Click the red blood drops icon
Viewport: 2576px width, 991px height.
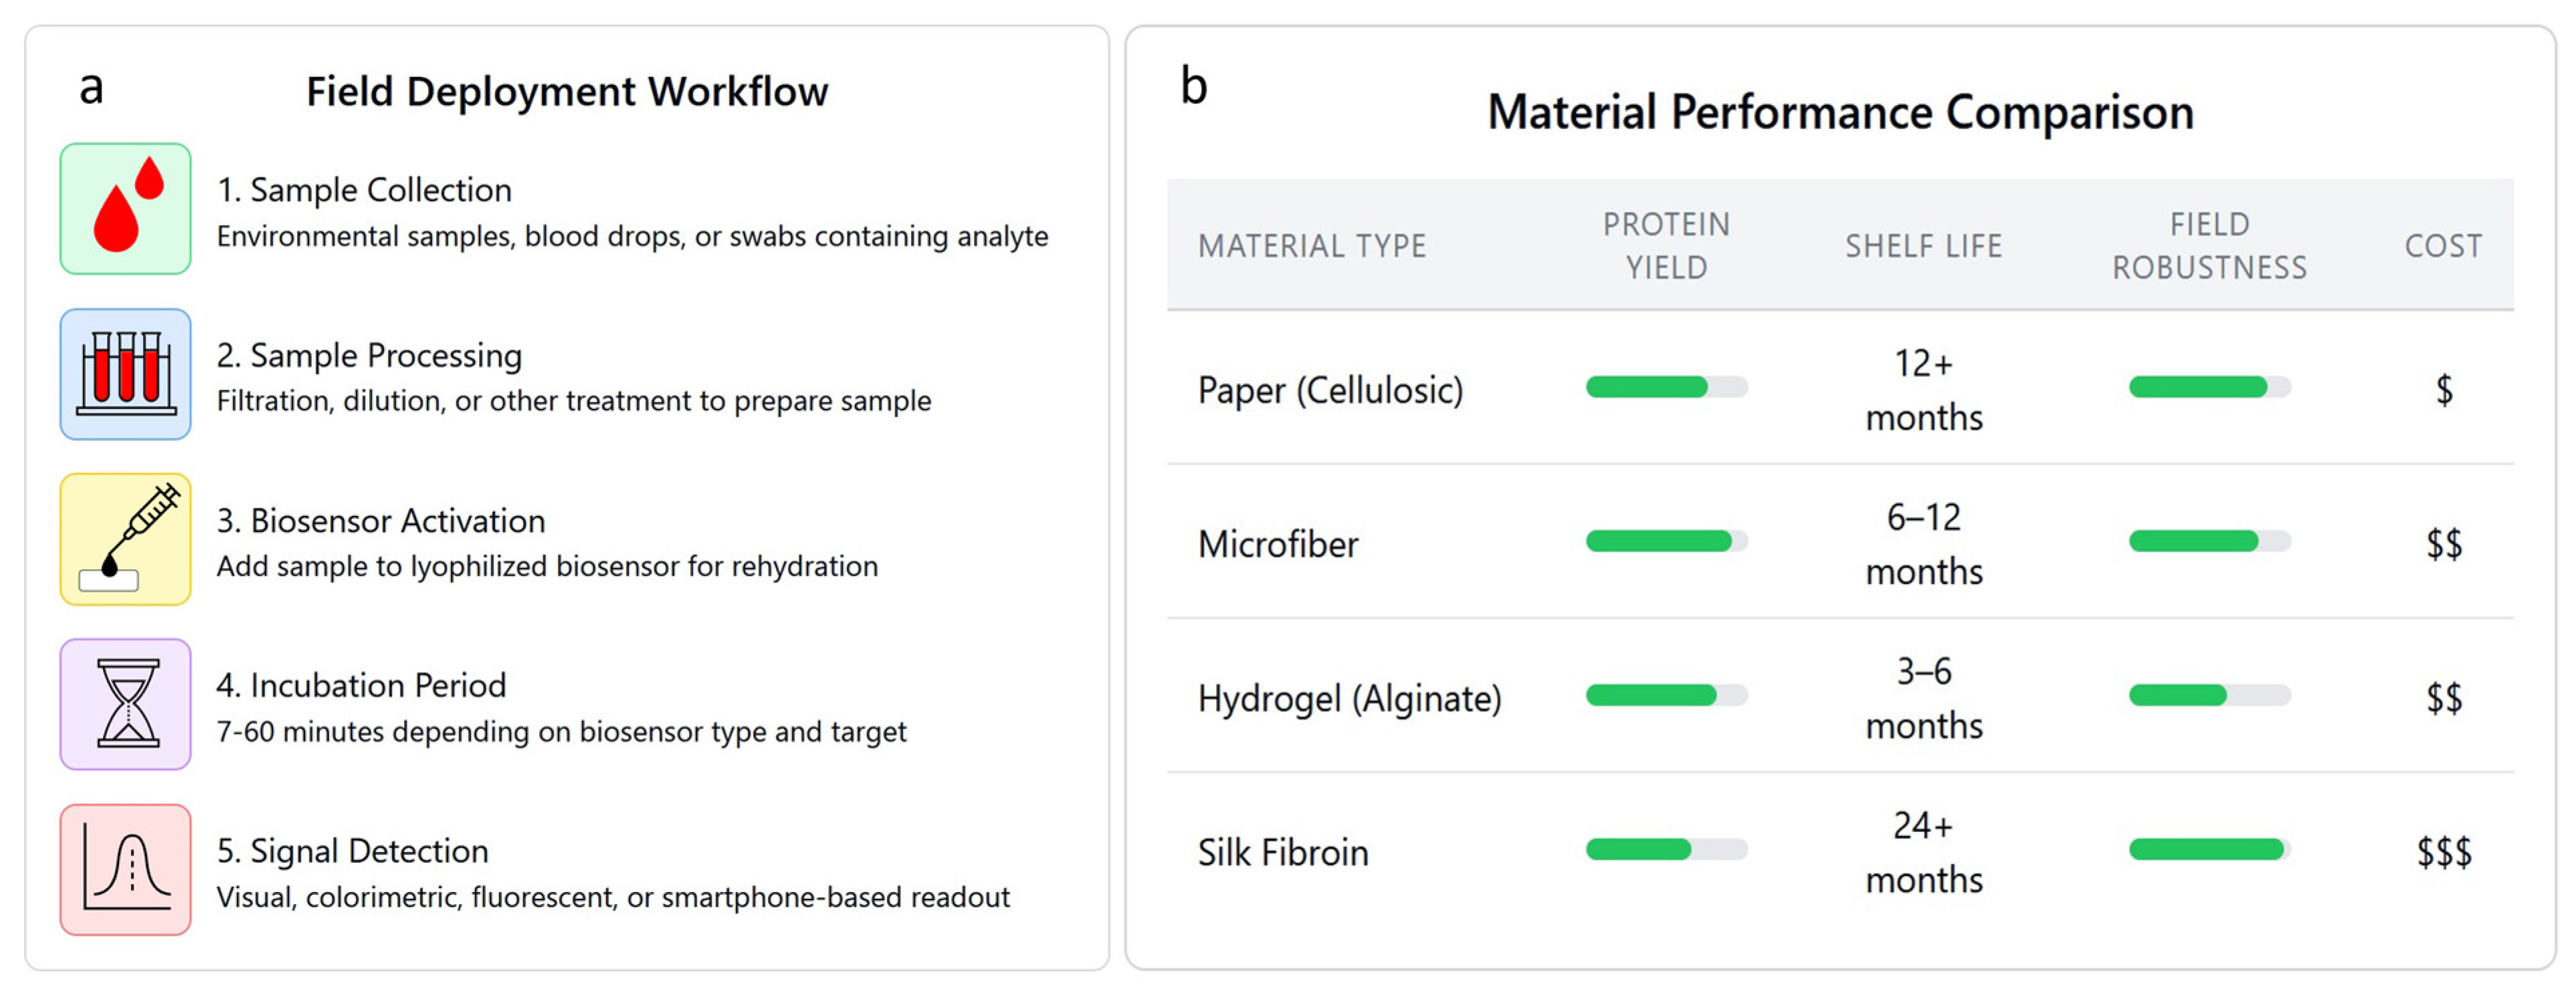click(125, 208)
